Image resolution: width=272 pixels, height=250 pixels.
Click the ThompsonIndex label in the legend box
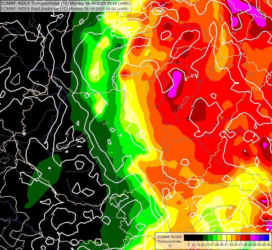[169, 241]
